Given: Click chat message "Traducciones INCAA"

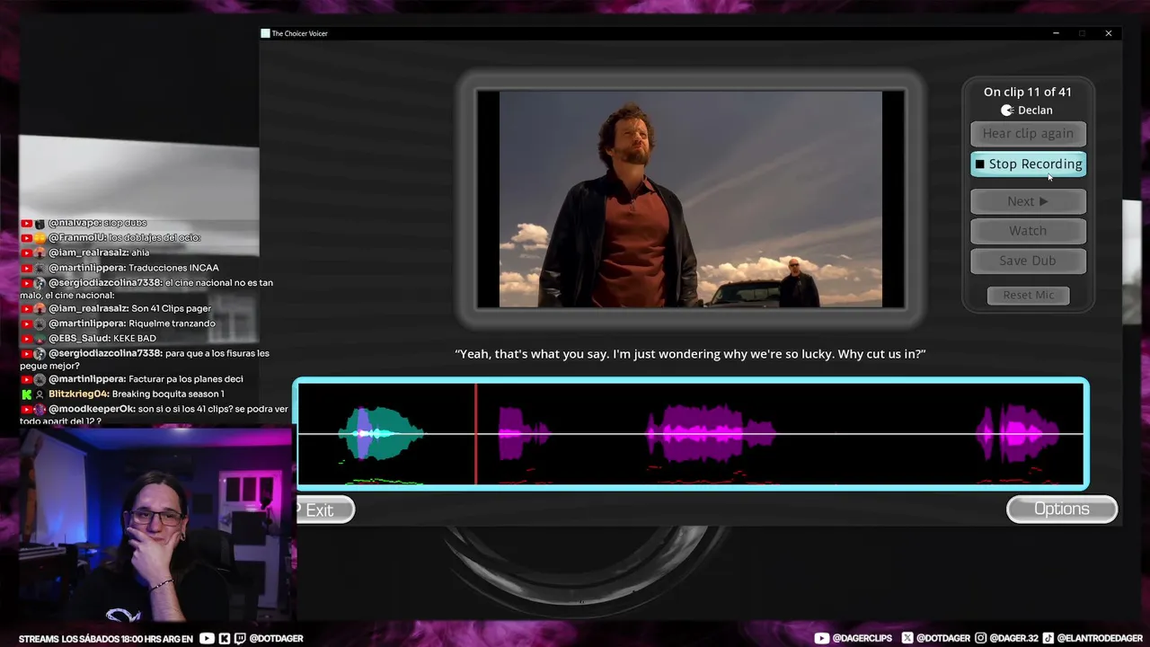Looking at the screenshot, I should coord(173,268).
